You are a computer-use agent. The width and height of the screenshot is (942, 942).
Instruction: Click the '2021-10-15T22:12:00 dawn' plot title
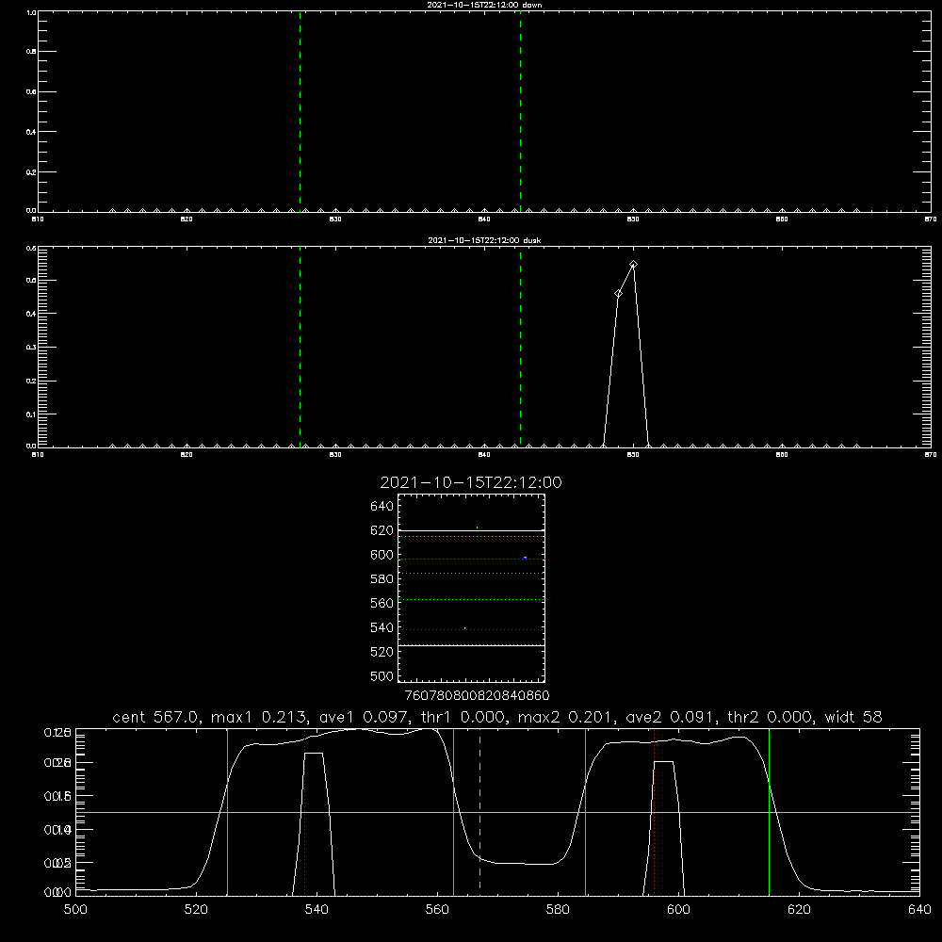(x=484, y=5)
